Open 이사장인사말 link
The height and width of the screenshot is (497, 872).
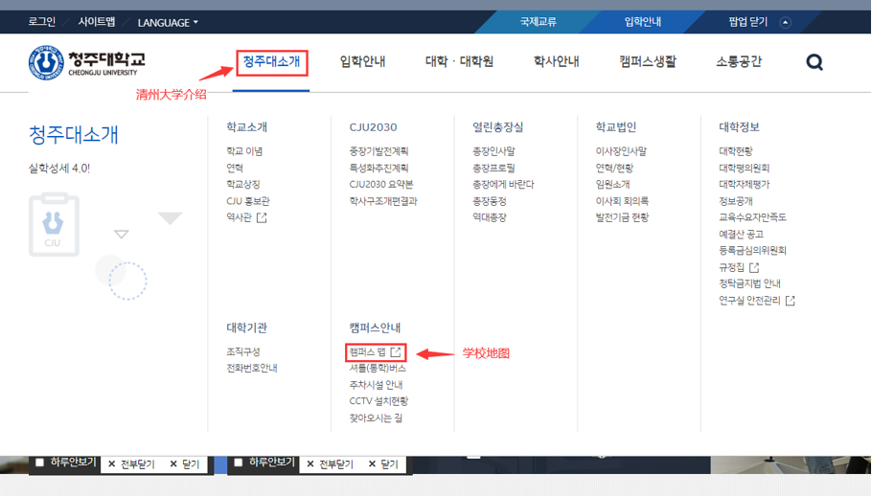point(621,151)
